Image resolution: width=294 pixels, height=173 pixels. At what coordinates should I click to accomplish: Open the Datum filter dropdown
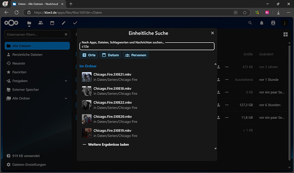tap(110, 55)
